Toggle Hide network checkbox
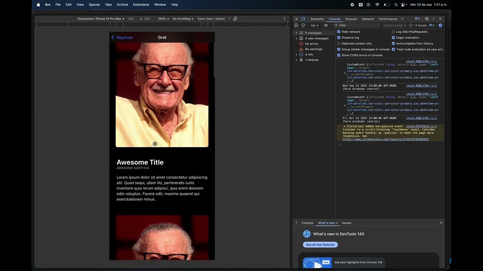The width and height of the screenshot is (483, 271). coord(338,32)
